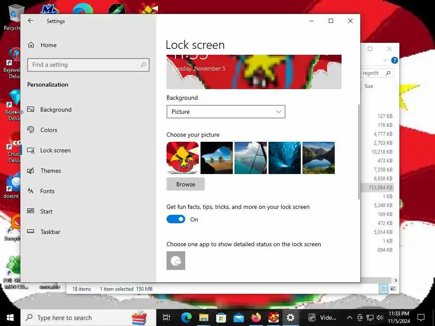Click the Browse button

coord(186,184)
